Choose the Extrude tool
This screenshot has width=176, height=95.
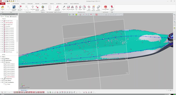click(68, 8)
